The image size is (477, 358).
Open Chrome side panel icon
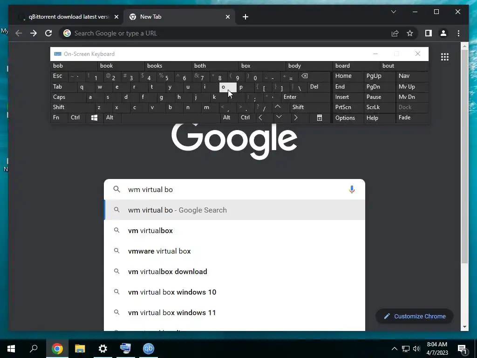coord(429,33)
